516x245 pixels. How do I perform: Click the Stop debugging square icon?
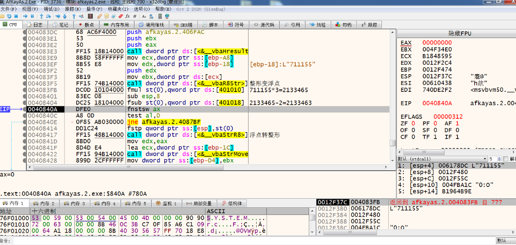16,16
